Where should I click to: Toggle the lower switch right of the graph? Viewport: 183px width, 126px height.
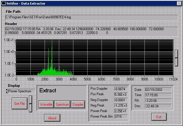pos(176,62)
